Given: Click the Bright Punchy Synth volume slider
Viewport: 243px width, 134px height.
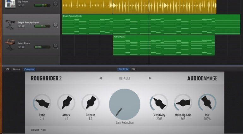Looking at the screenshot, I should [x=42, y=26].
